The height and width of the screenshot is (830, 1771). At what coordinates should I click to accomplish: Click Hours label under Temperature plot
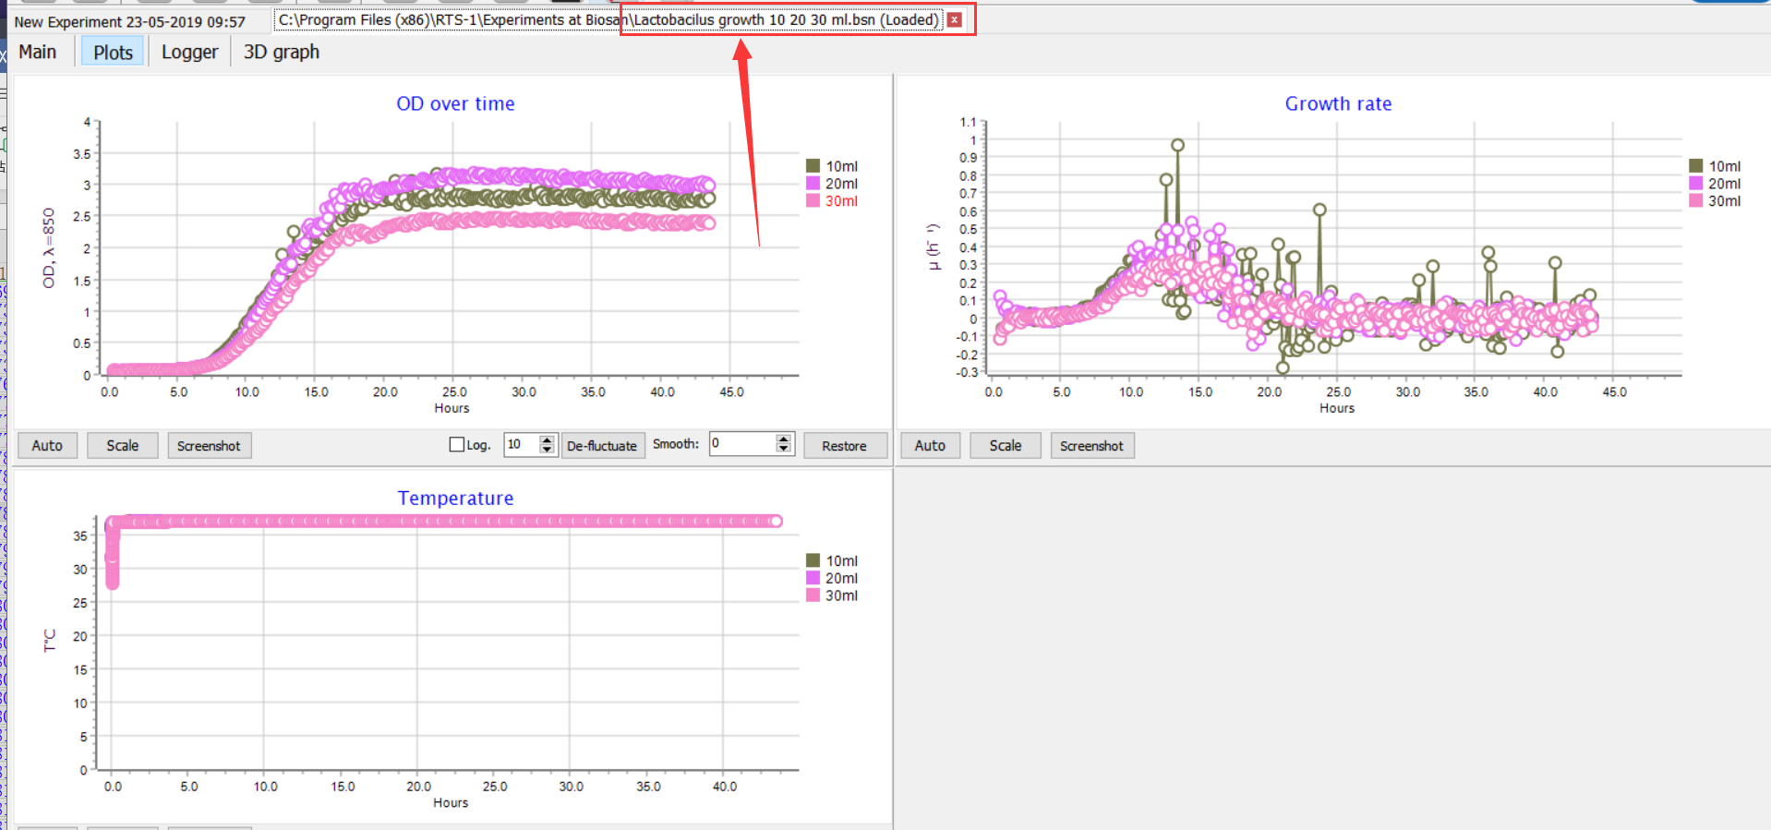click(451, 802)
